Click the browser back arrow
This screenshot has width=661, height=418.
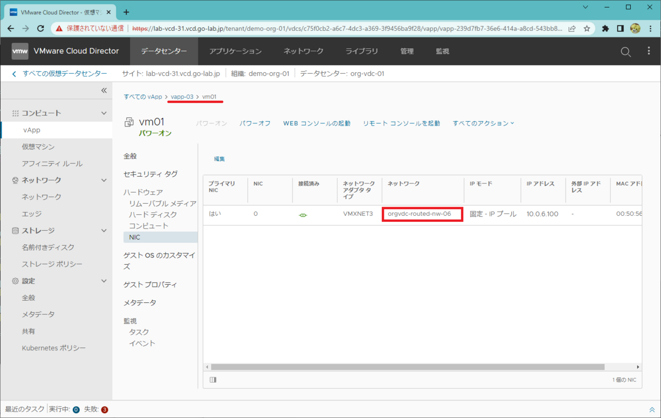[x=12, y=28]
